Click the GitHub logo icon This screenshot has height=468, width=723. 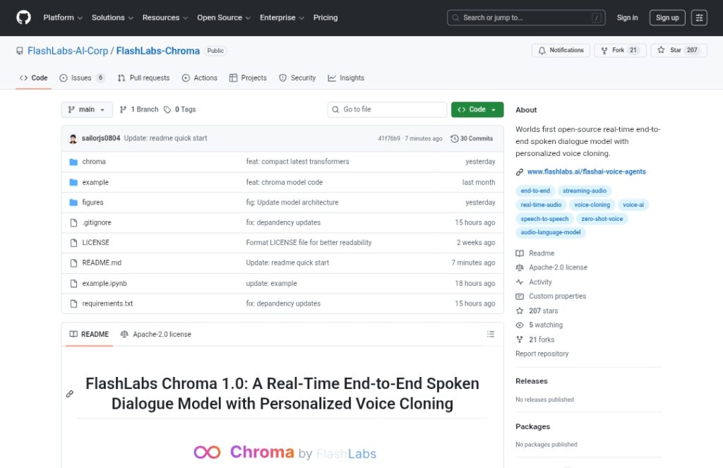tap(23, 18)
